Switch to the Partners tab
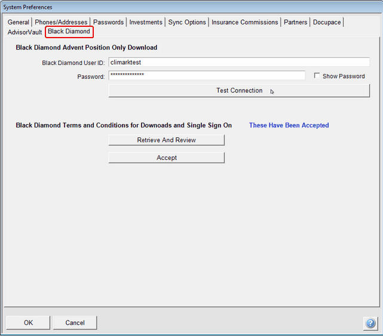 pyautogui.click(x=296, y=22)
